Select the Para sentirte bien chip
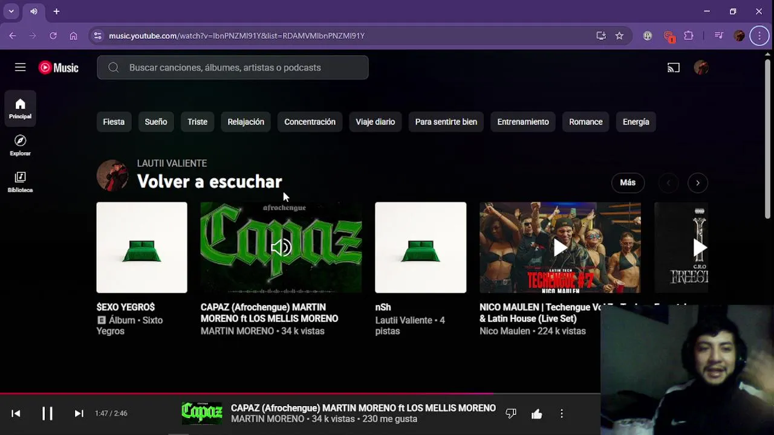 [446, 122]
